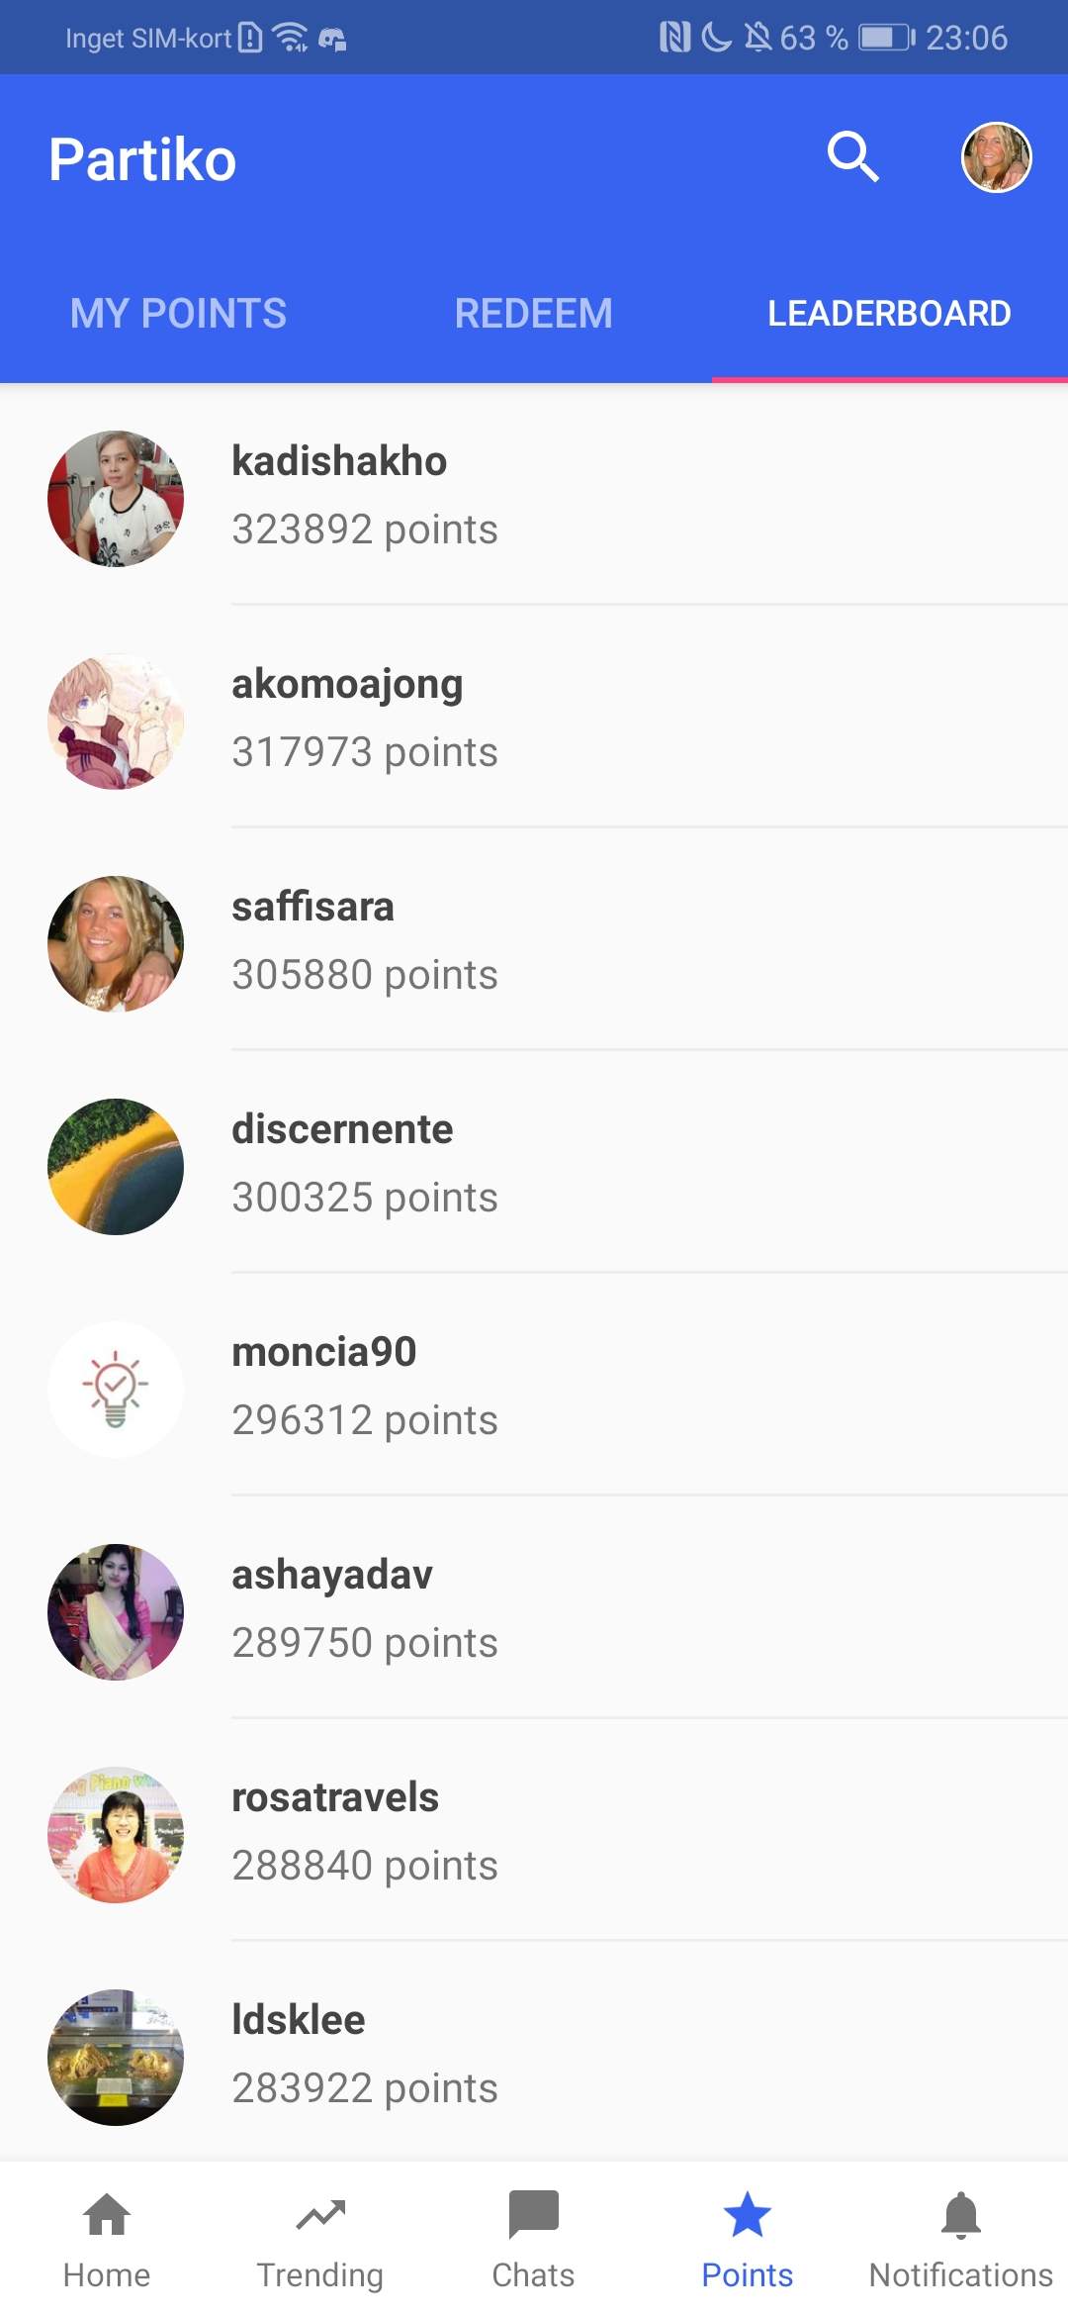Screen dimensions: 1068x2316
Task: Select the LEADERBOARD tab
Action: coord(890,314)
